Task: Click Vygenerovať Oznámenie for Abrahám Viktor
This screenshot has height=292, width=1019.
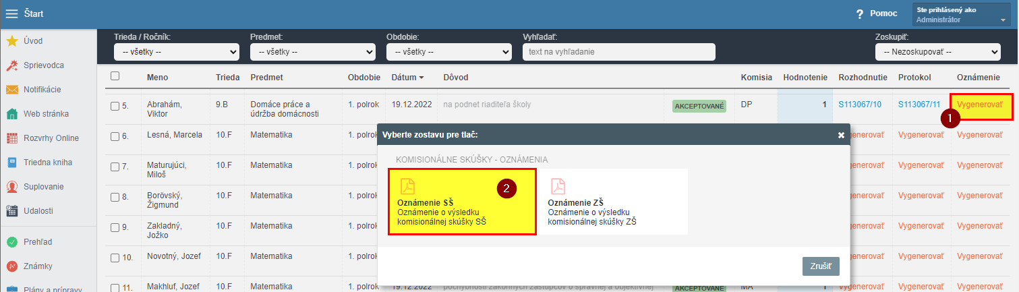Action: [x=980, y=105]
